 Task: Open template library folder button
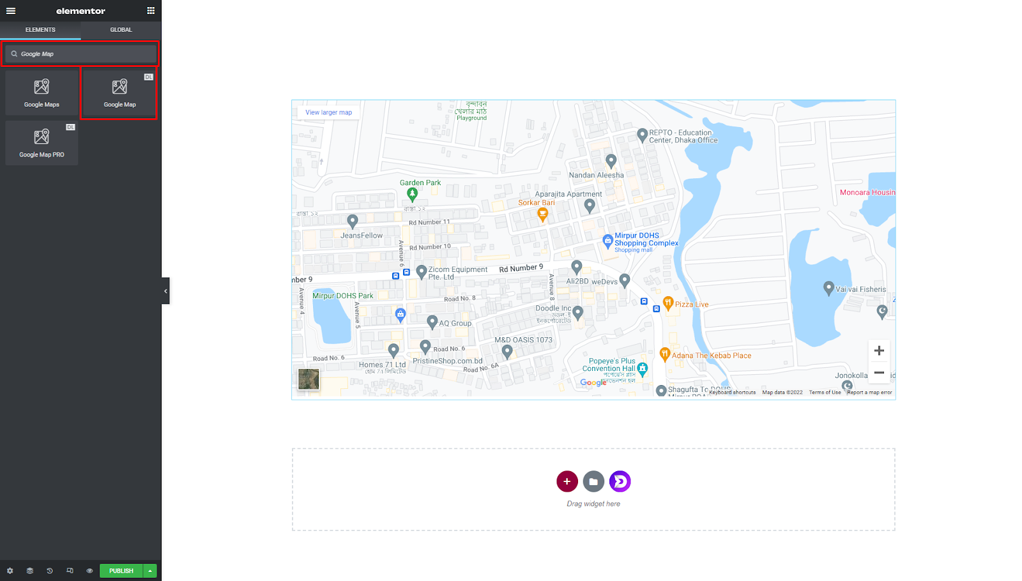[x=593, y=481]
